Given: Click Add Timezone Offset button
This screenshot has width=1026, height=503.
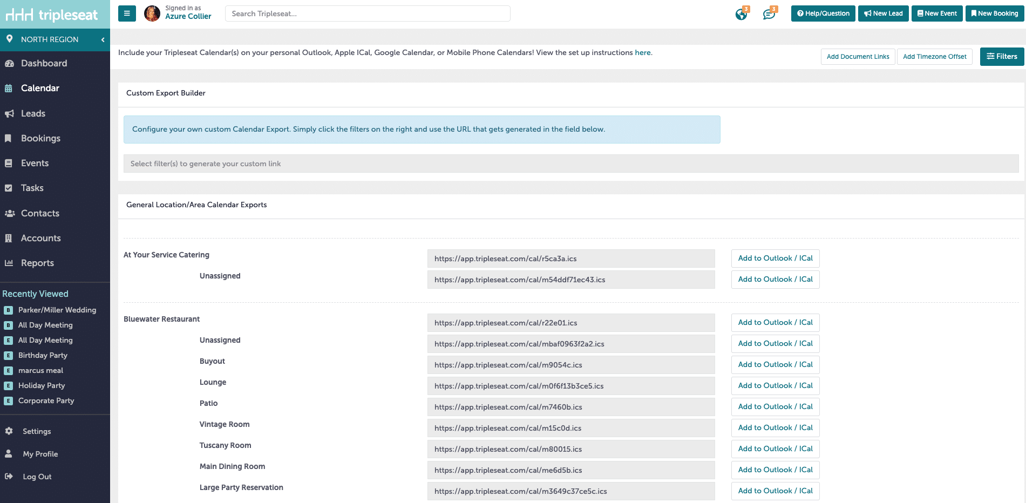Looking at the screenshot, I should coord(935,57).
